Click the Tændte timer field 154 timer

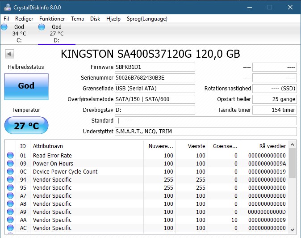[x=275, y=110]
